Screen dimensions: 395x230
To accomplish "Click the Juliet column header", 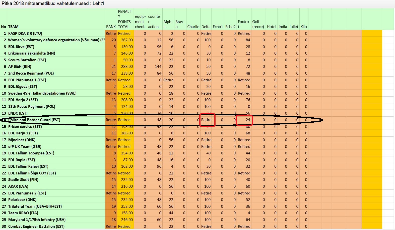I will pyautogui.click(x=294, y=27).
